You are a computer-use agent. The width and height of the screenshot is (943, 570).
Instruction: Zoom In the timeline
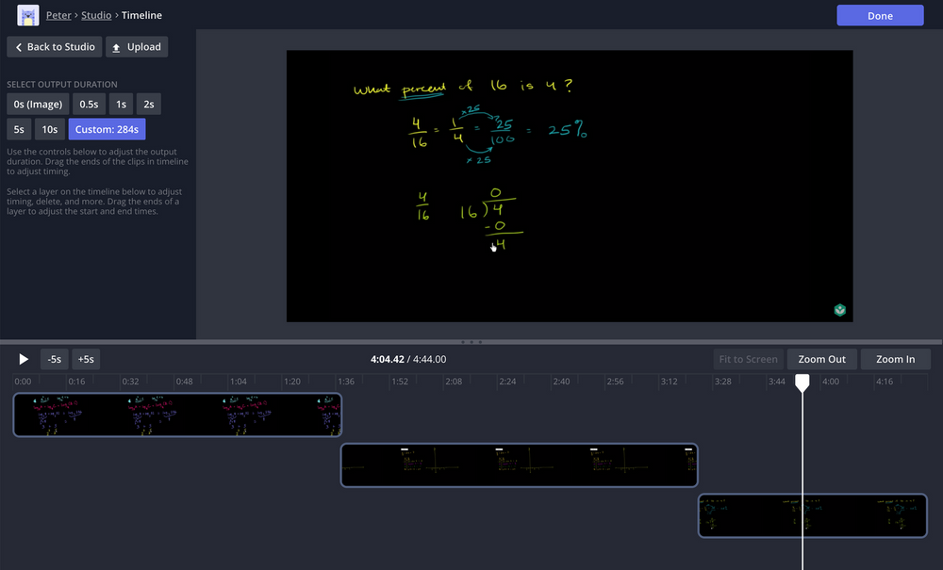[x=895, y=359]
